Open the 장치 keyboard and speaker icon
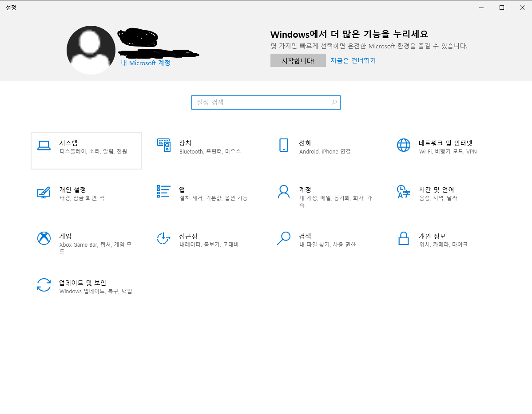Screen dimensions: 532x414 (x=164, y=145)
